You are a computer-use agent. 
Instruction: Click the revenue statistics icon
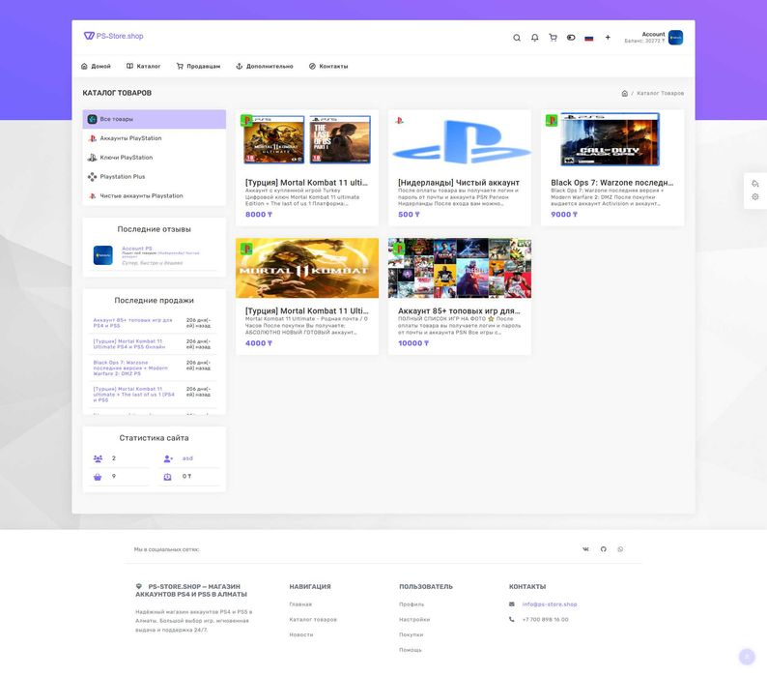coord(167,477)
